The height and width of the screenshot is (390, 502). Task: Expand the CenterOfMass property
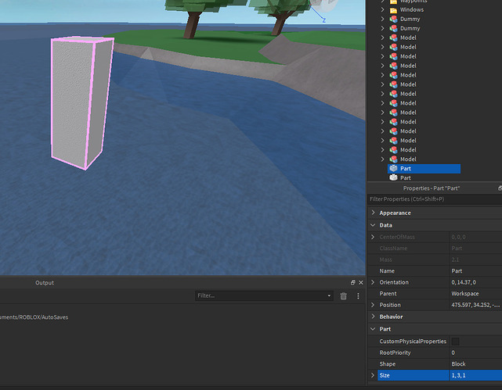click(x=373, y=237)
